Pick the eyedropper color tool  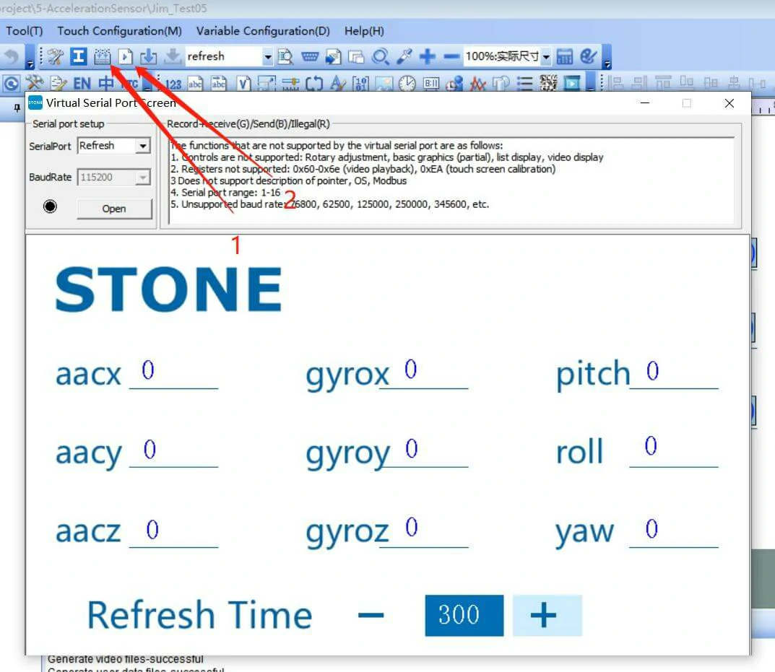click(404, 57)
